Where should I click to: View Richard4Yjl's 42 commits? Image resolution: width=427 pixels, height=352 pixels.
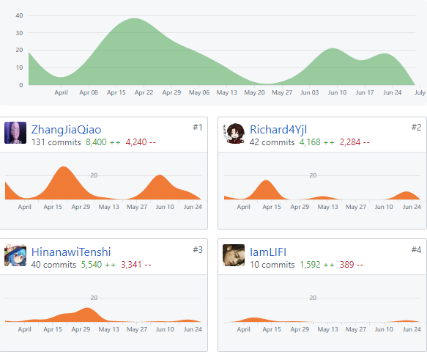point(272,142)
